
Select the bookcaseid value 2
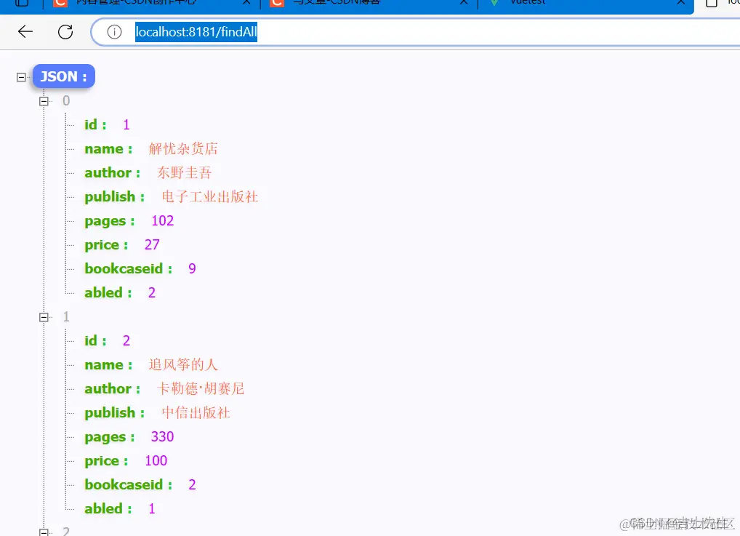click(192, 484)
